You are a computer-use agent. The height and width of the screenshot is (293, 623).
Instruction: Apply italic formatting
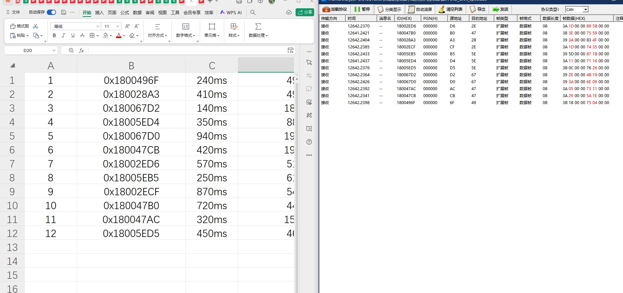[x=63, y=35]
